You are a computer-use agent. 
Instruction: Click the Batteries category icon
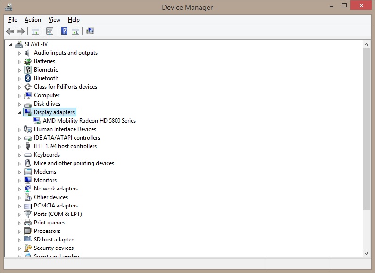pos(28,61)
